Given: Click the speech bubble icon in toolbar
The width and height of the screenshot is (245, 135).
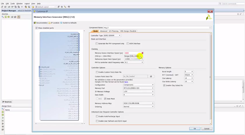Looking at the screenshot, I should point(69,7).
